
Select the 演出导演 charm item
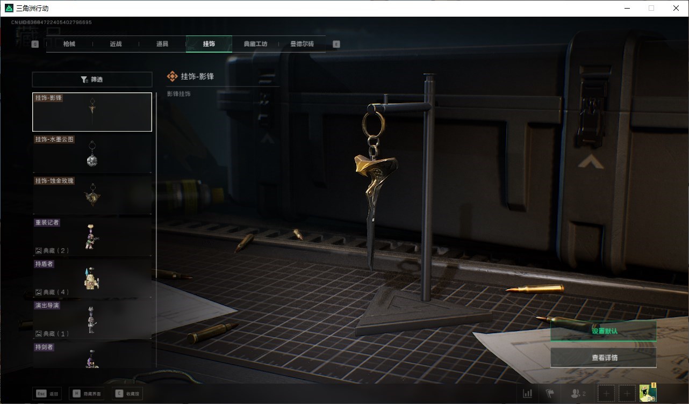tap(92, 320)
